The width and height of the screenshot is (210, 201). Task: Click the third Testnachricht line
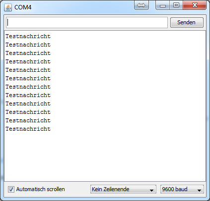point(28,53)
